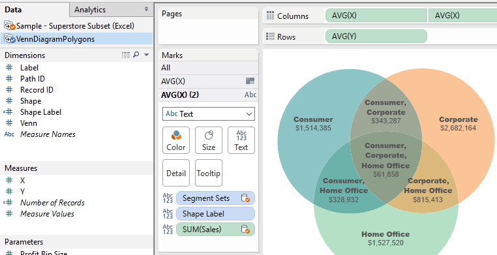Click the number icon beside the X measure
Viewport: 497px width, 255px height.
pyautogui.click(x=9, y=180)
